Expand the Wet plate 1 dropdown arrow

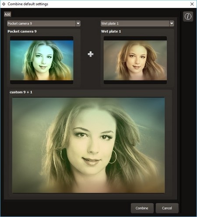coord(172,24)
